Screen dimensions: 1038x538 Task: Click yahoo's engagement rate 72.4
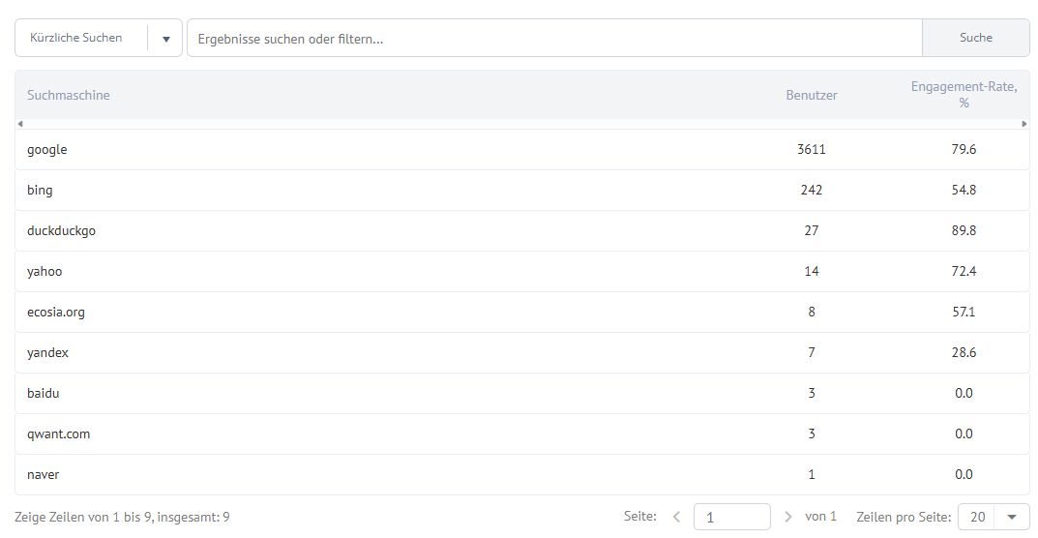pyautogui.click(x=964, y=271)
